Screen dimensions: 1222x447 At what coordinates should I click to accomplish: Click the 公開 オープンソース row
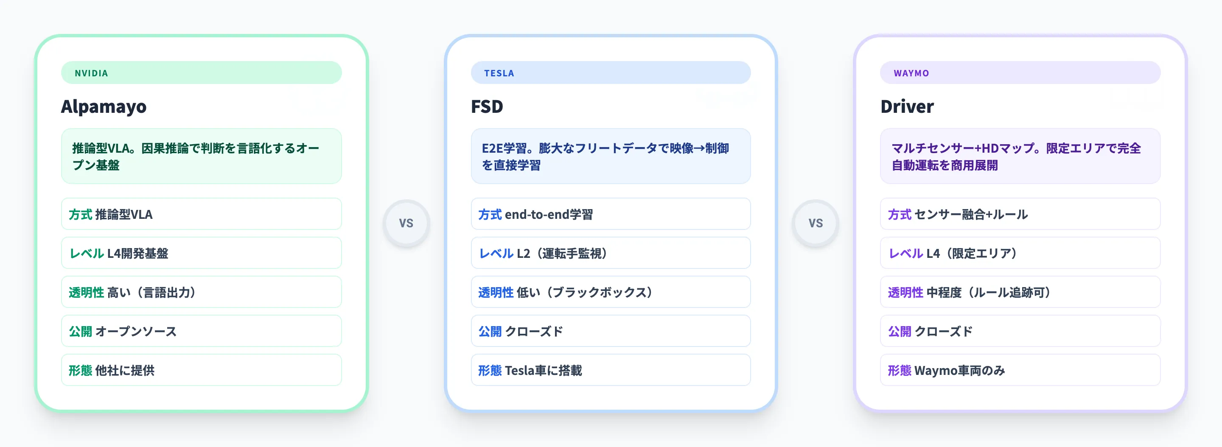[x=201, y=331]
